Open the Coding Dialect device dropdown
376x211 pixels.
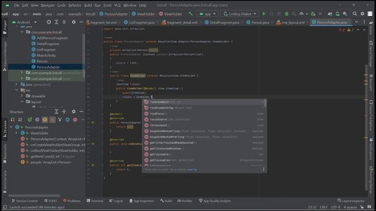[x=240, y=14]
